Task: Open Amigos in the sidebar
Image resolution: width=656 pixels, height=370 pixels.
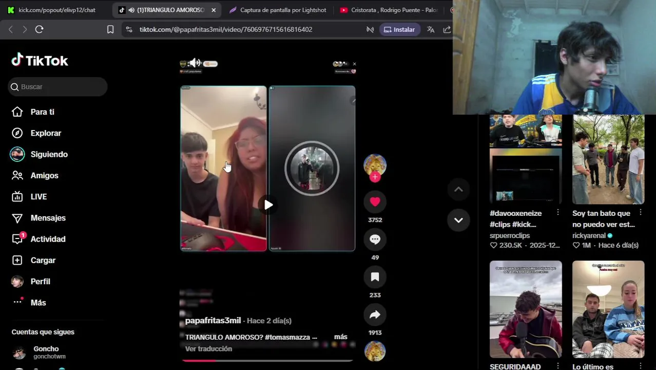Action: 44,175
